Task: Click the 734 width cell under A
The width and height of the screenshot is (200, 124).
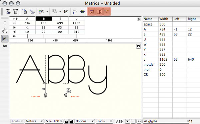Action: point(27,23)
